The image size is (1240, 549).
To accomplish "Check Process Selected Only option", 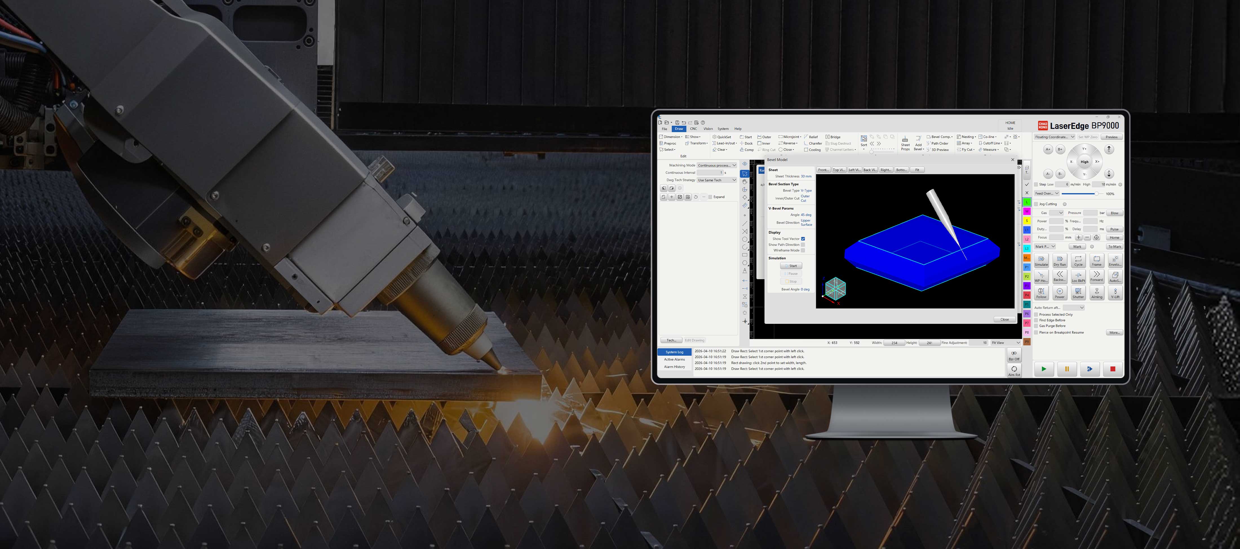I will [x=1036, y=314].
